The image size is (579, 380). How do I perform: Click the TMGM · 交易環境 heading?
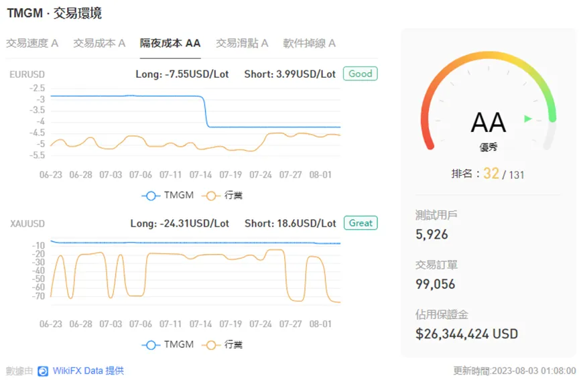(x=54, y=13)
